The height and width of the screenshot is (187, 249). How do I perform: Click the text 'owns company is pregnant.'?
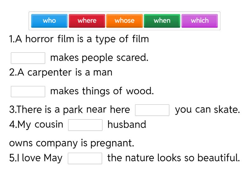(72, 143)
